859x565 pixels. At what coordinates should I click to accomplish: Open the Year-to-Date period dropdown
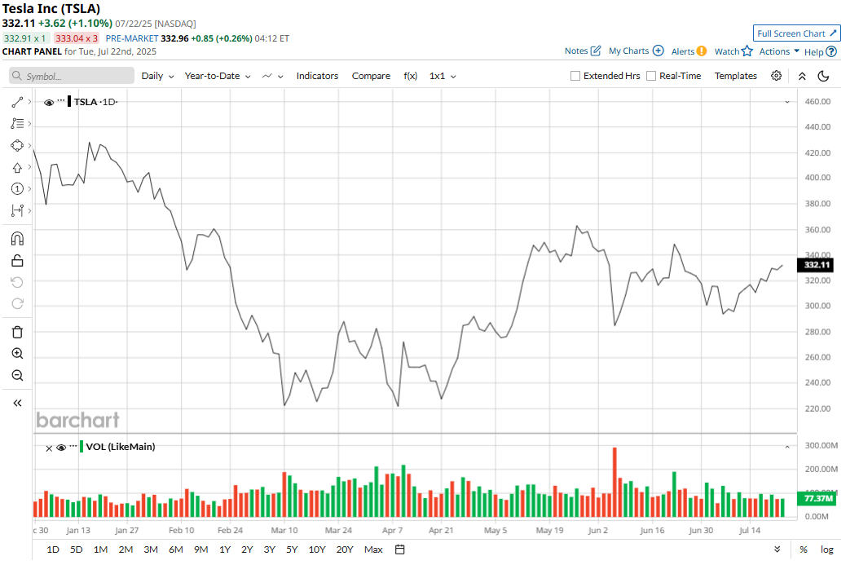point(218,76)
